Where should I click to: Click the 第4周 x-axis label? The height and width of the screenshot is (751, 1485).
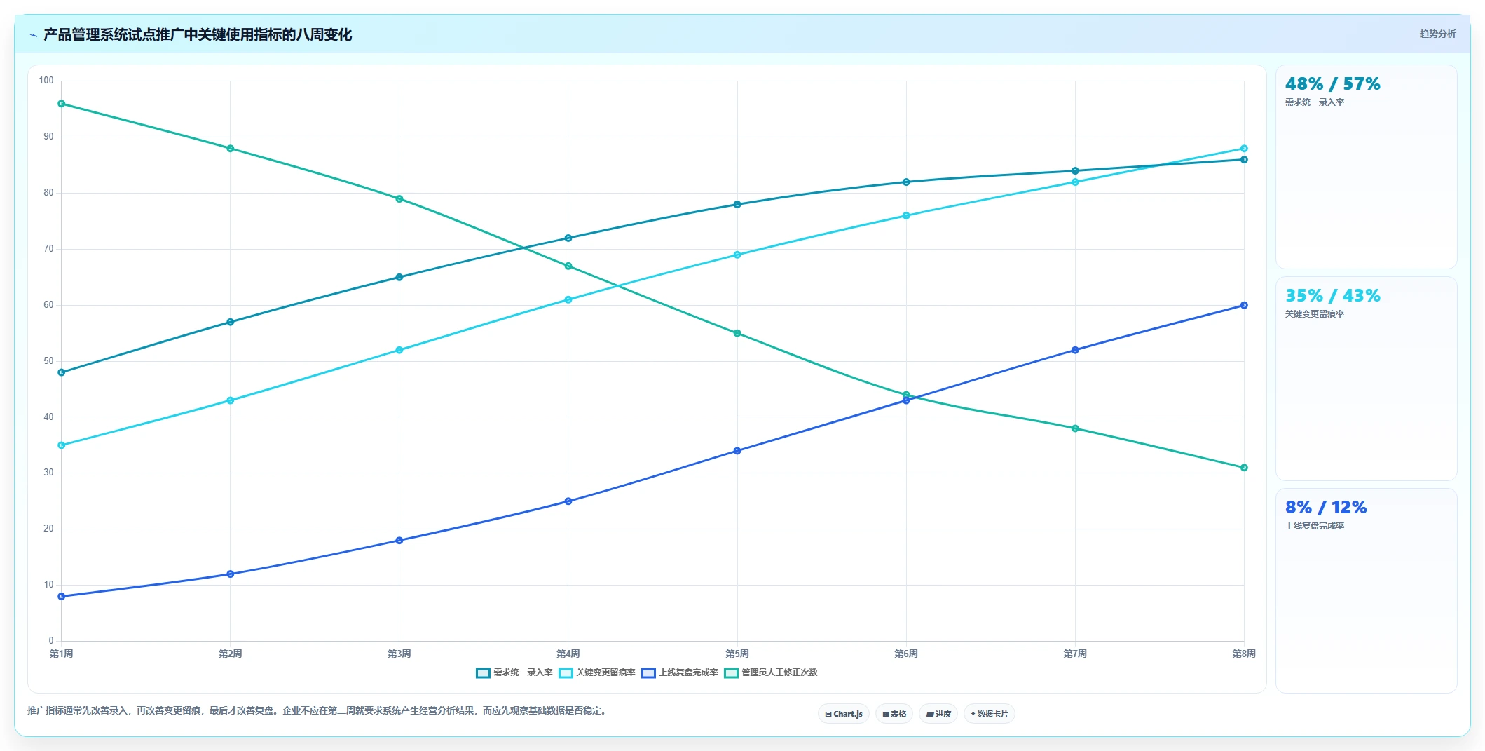pos(568,654)
